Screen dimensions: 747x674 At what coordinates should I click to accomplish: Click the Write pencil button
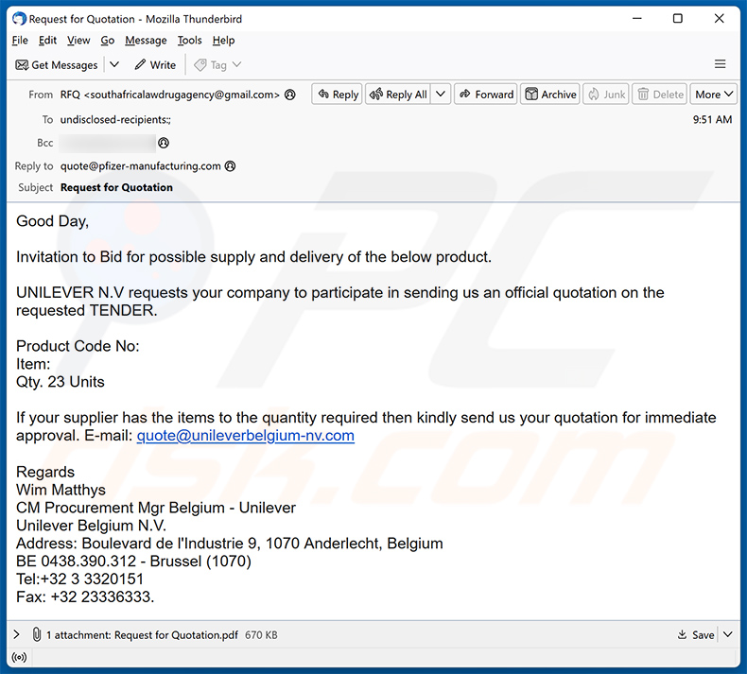tap(155, 65)
